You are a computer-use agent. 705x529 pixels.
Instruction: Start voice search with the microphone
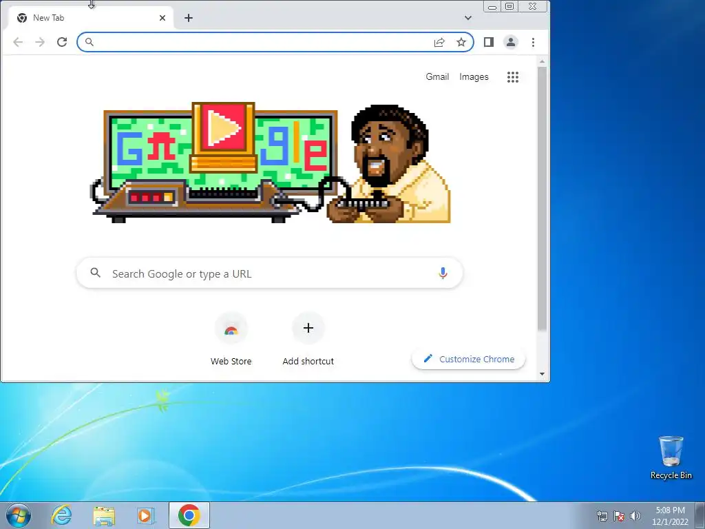point(443,273)
